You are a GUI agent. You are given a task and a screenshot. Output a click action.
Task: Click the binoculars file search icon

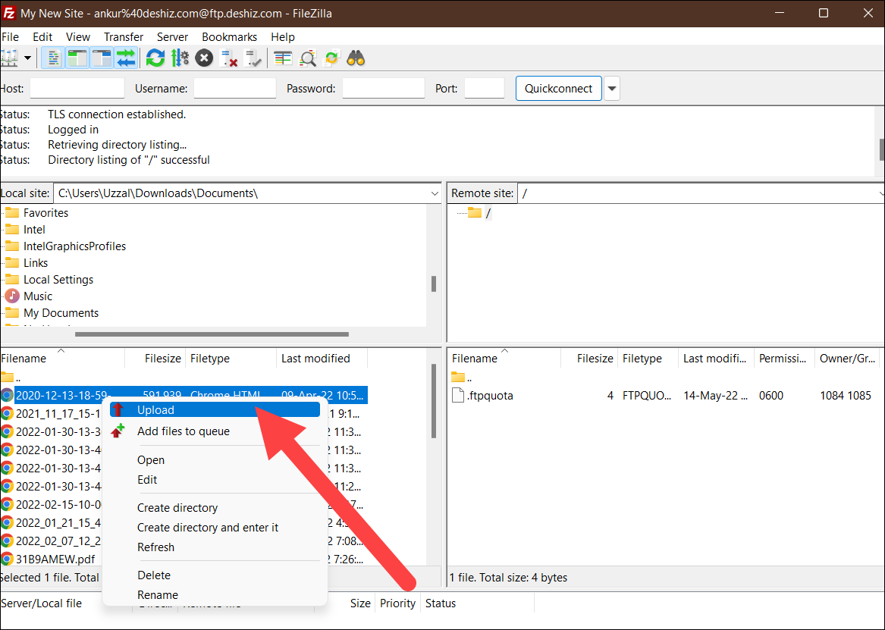pyautogui.click(x=356, y=58)
